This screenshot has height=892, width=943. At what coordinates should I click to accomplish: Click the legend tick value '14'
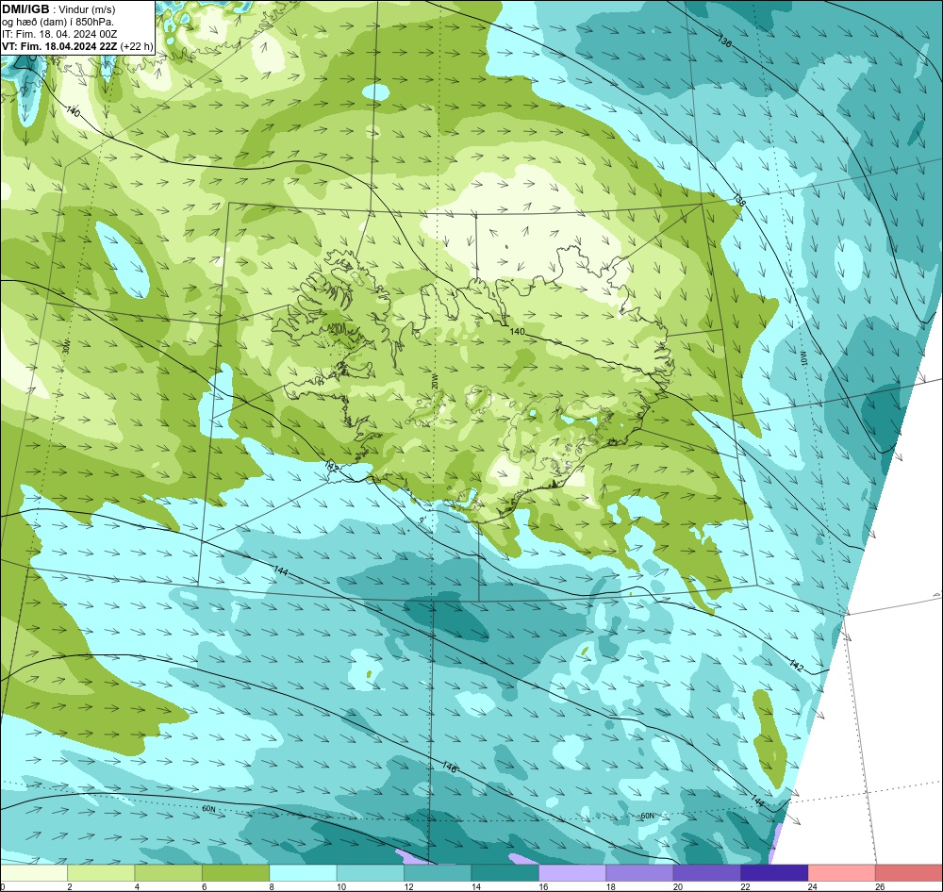pos(475,886)
